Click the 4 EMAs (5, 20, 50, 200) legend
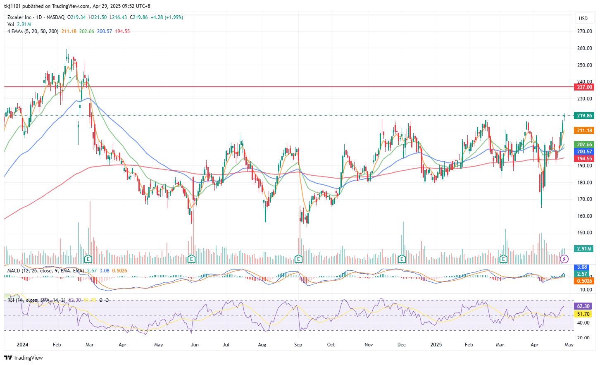 (33, 31)
